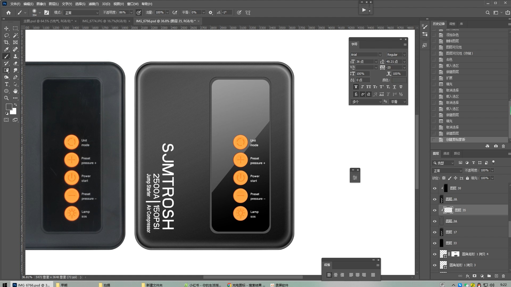Hide layer 图层 18 visibility eye

click(x=435, y=199)
